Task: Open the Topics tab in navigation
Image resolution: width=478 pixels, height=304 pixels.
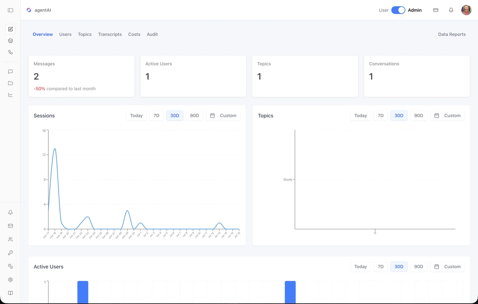Action: pos(85,34)
